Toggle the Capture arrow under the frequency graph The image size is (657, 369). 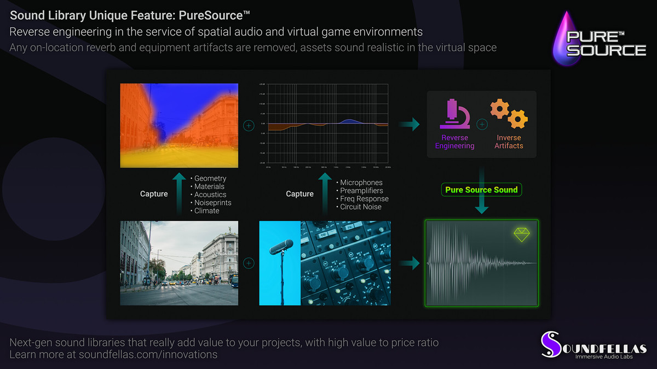(x=326, y=194)
